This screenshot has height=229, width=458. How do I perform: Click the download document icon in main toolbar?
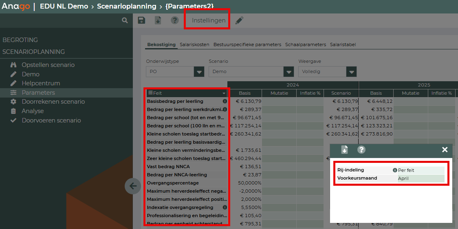[158, 20]
